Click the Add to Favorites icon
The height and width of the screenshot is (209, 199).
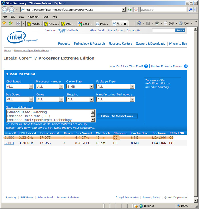tap(11, 23)
